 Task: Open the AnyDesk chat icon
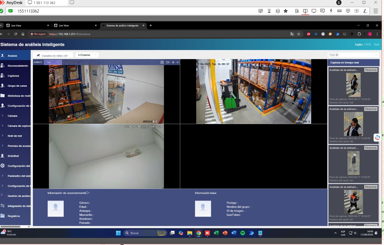pos(322,11)
